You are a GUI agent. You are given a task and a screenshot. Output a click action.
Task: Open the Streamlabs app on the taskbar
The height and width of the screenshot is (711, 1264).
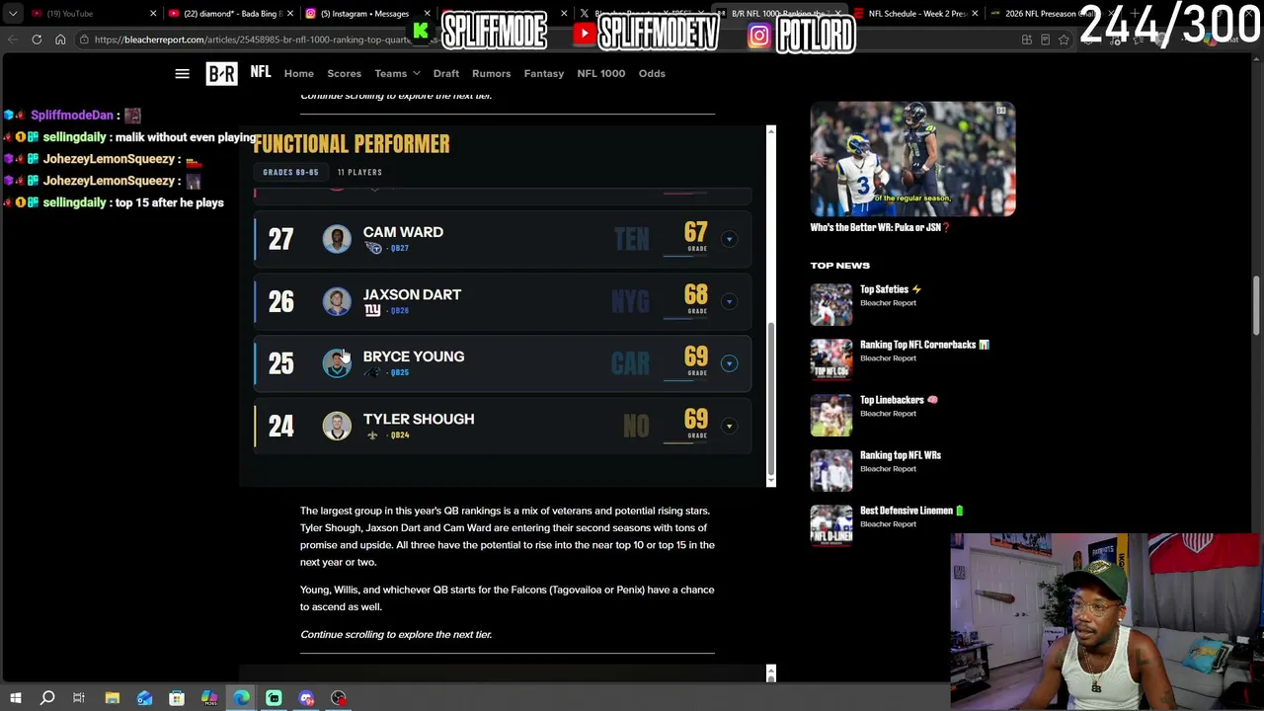274,698
